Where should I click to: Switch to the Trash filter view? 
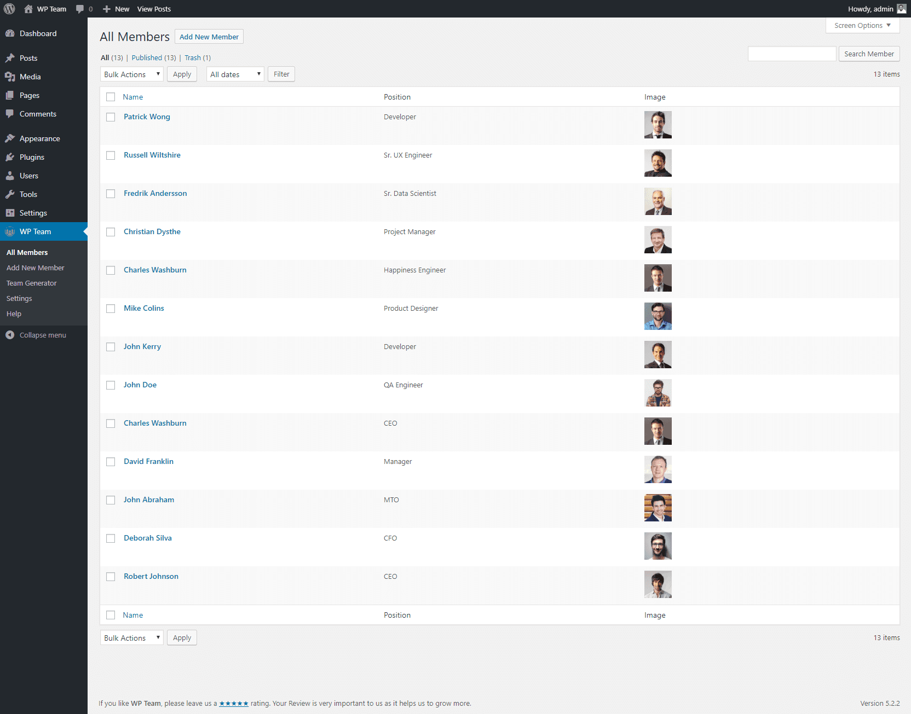[x=193, y=57]
